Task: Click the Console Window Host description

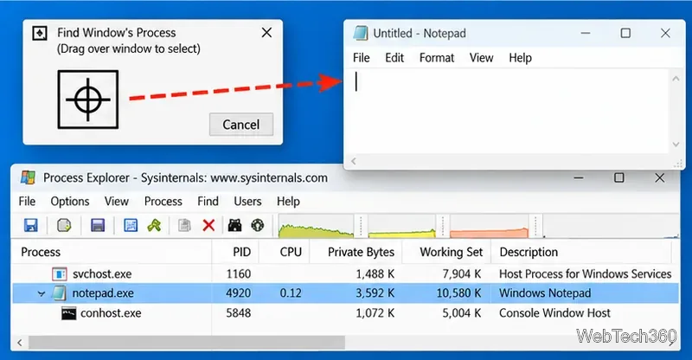Action: click(x=554, y=313)
